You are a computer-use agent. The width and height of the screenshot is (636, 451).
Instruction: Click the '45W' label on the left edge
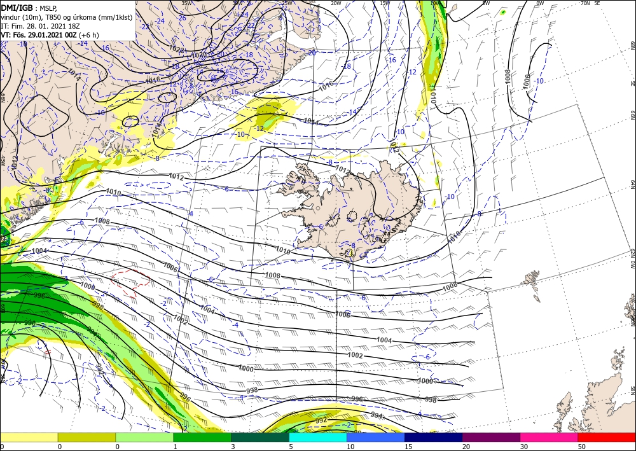point(3,160)
